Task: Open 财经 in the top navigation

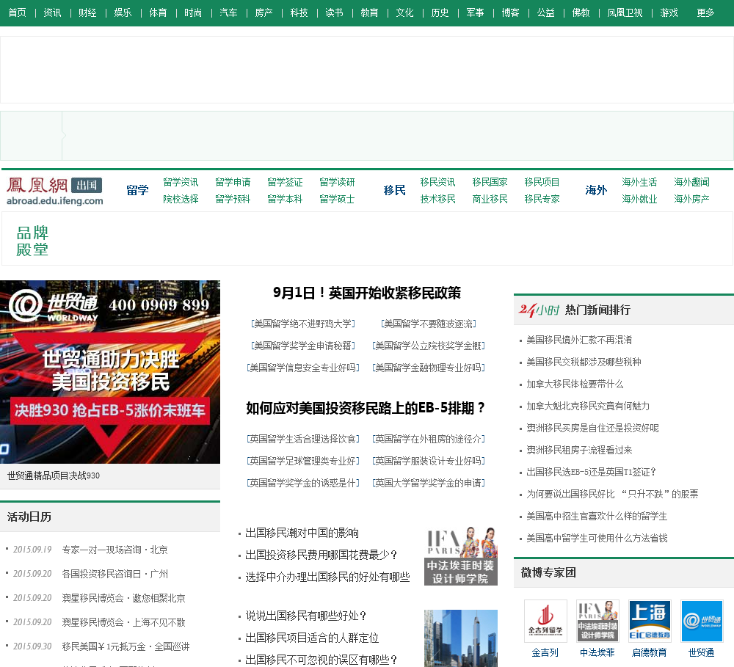Action: pyautogui.click(x=87, y=12)
